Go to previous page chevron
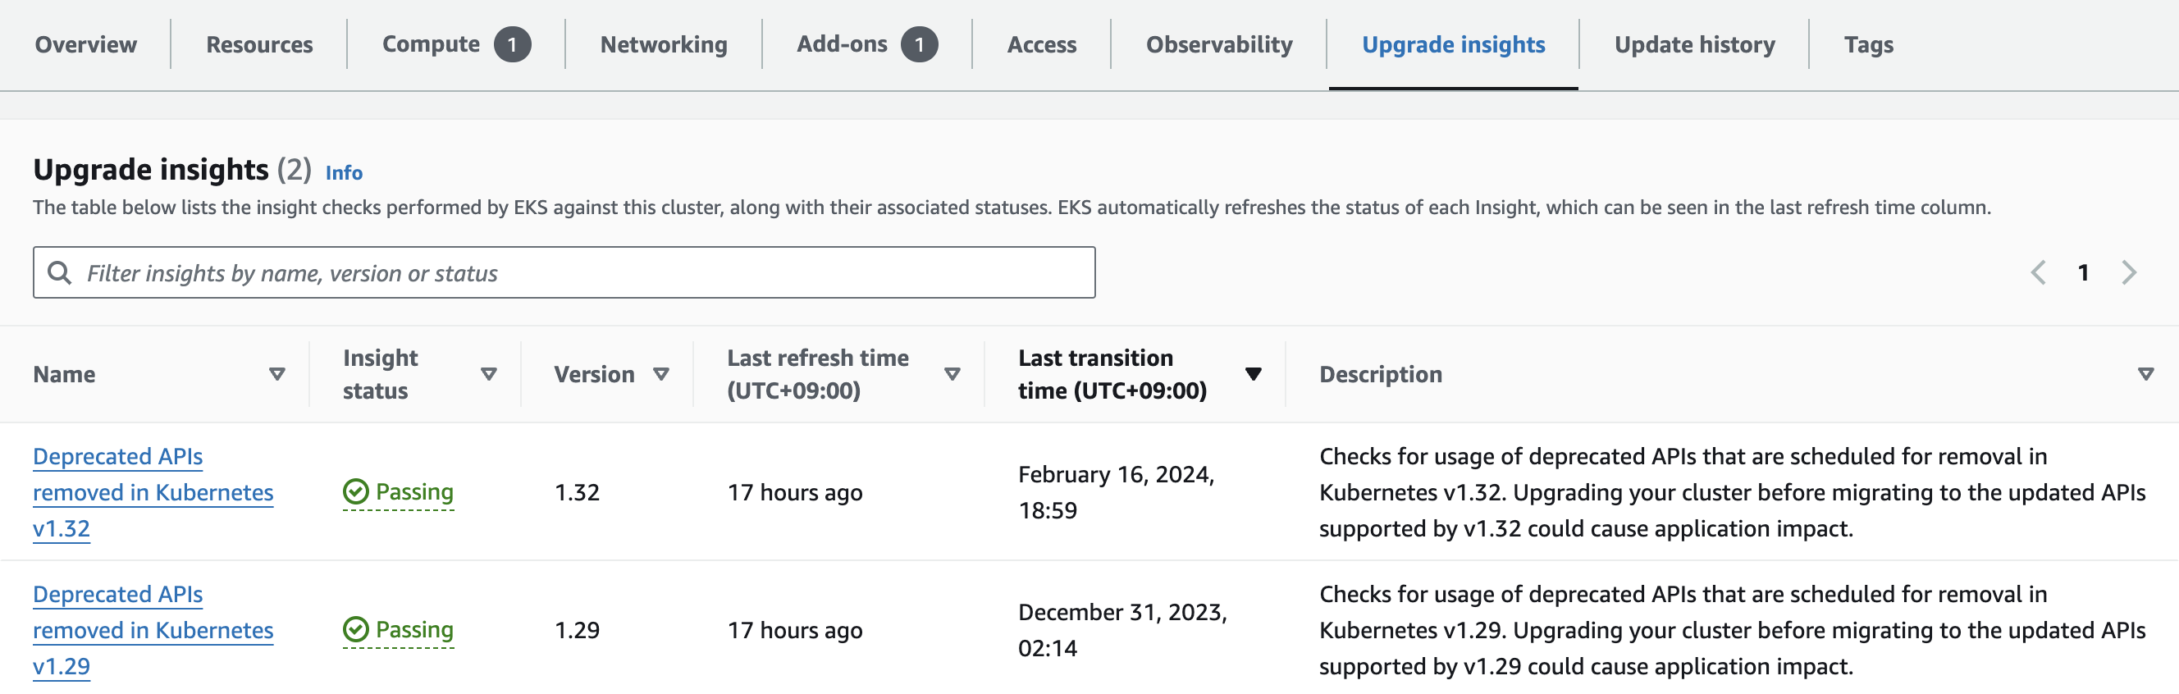The height and width of the screenshot is (694, 2179). click(x=2039, y=273)
